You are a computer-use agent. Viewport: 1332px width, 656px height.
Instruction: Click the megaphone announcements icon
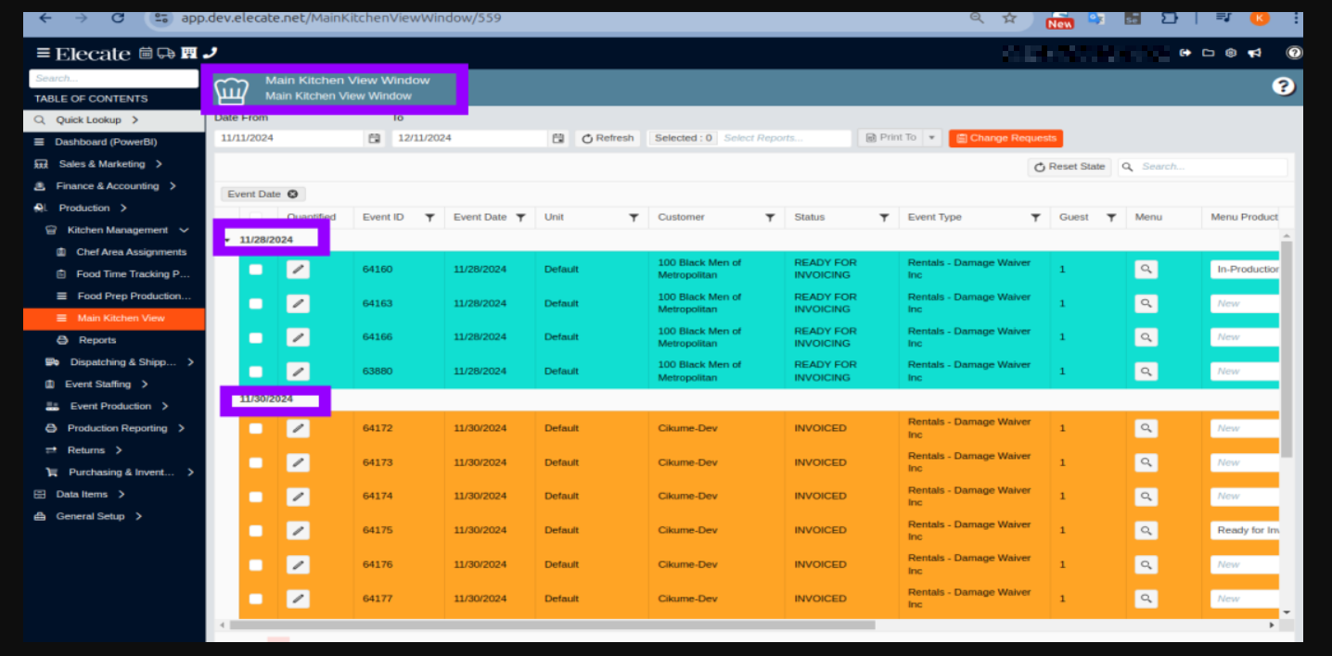click(x=1254, y=53)
